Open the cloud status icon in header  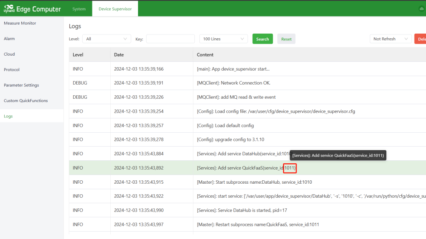[x=421, y=9]
